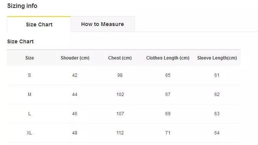Click sleeve length value 61 for S
Image resolution: width=258 pixels, height=145 pixels.
point(217,75)
